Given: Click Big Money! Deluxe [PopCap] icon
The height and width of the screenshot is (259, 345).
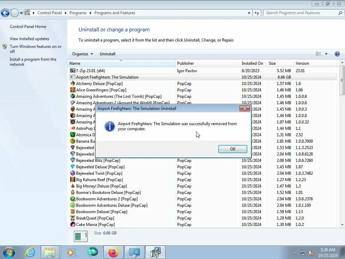Looking at the screenshot, I should coord(73,186).
